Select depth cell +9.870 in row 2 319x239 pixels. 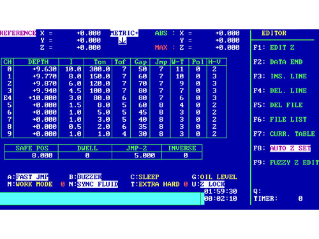45,83
